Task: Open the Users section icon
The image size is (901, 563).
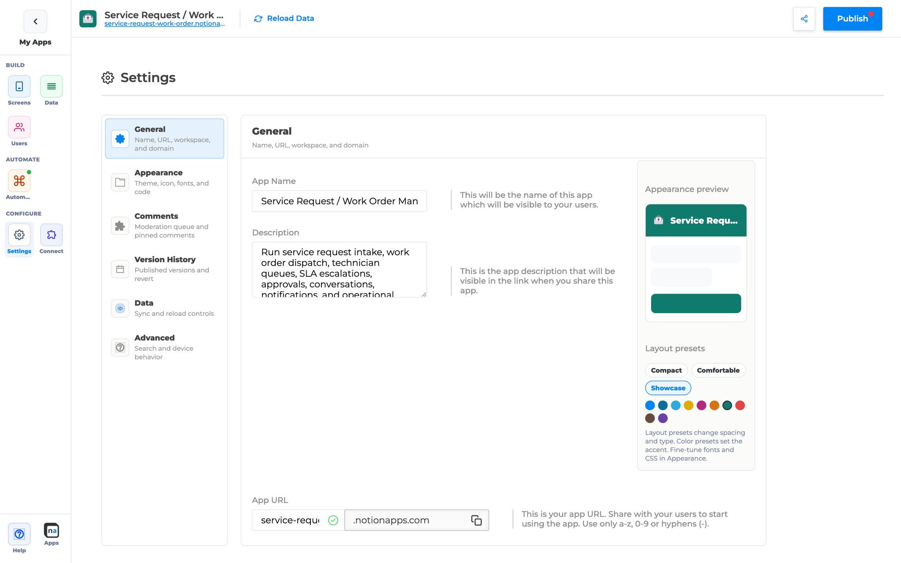Action: tap(19, 127)
